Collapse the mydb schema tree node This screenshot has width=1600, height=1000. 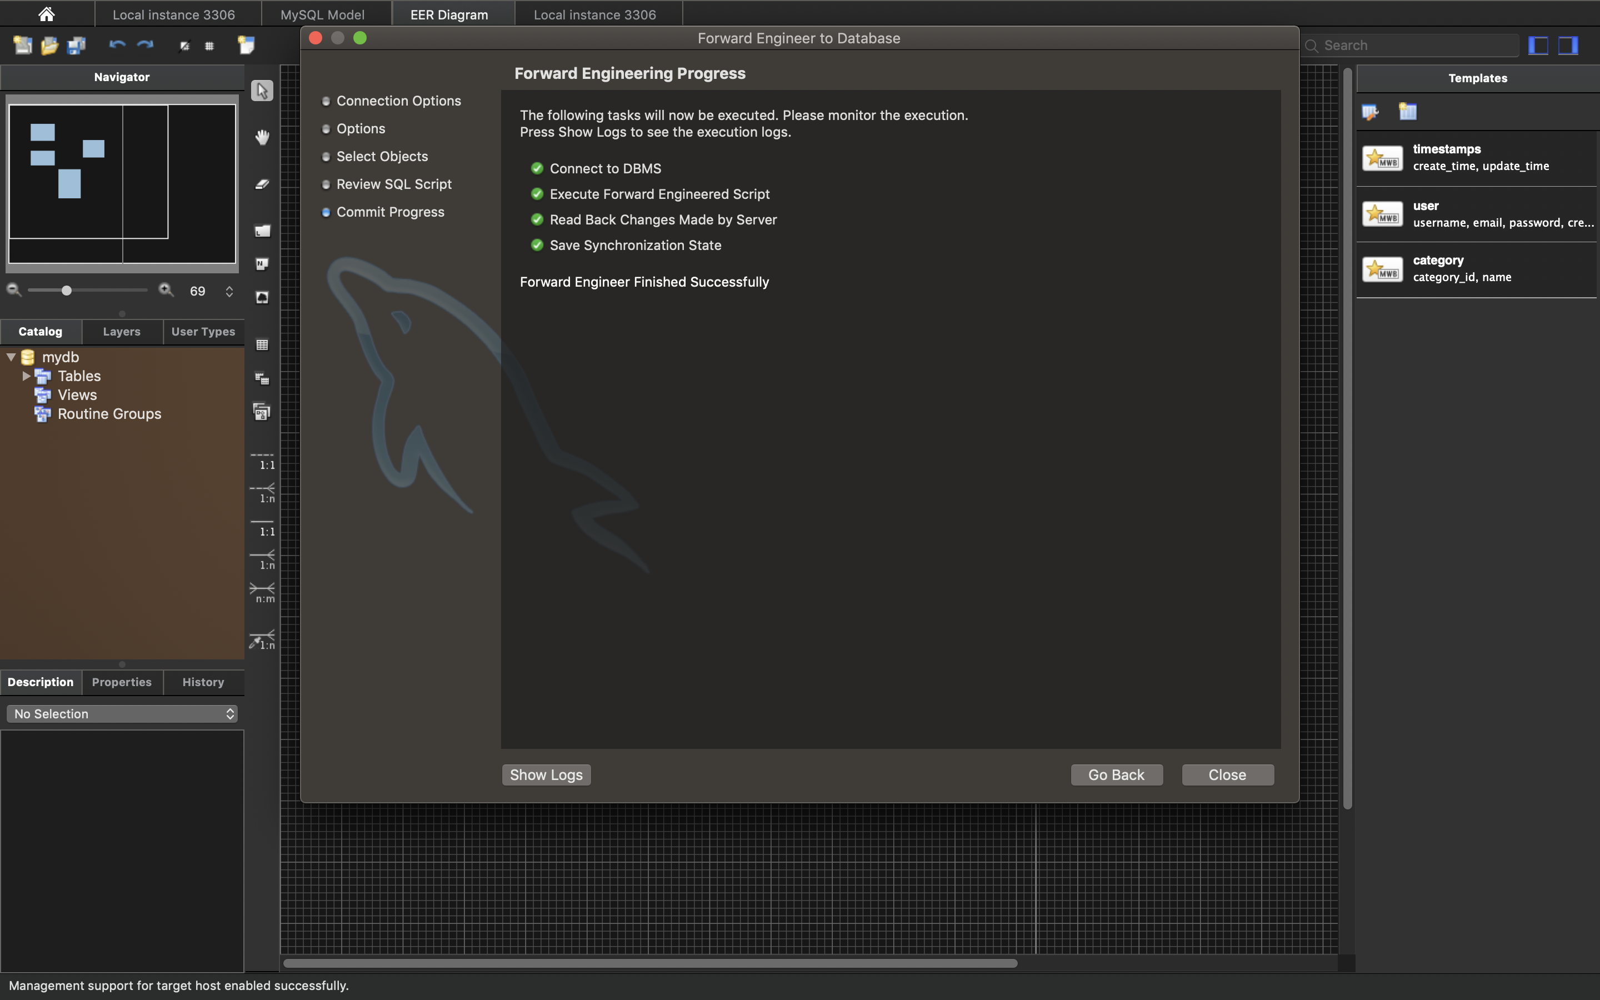11,357
